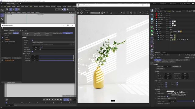Toggle the Deformers execution checkbox

(x=177, y=85)
